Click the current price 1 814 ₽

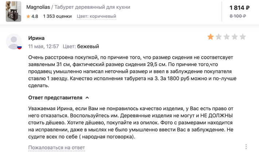coord(239,8)
